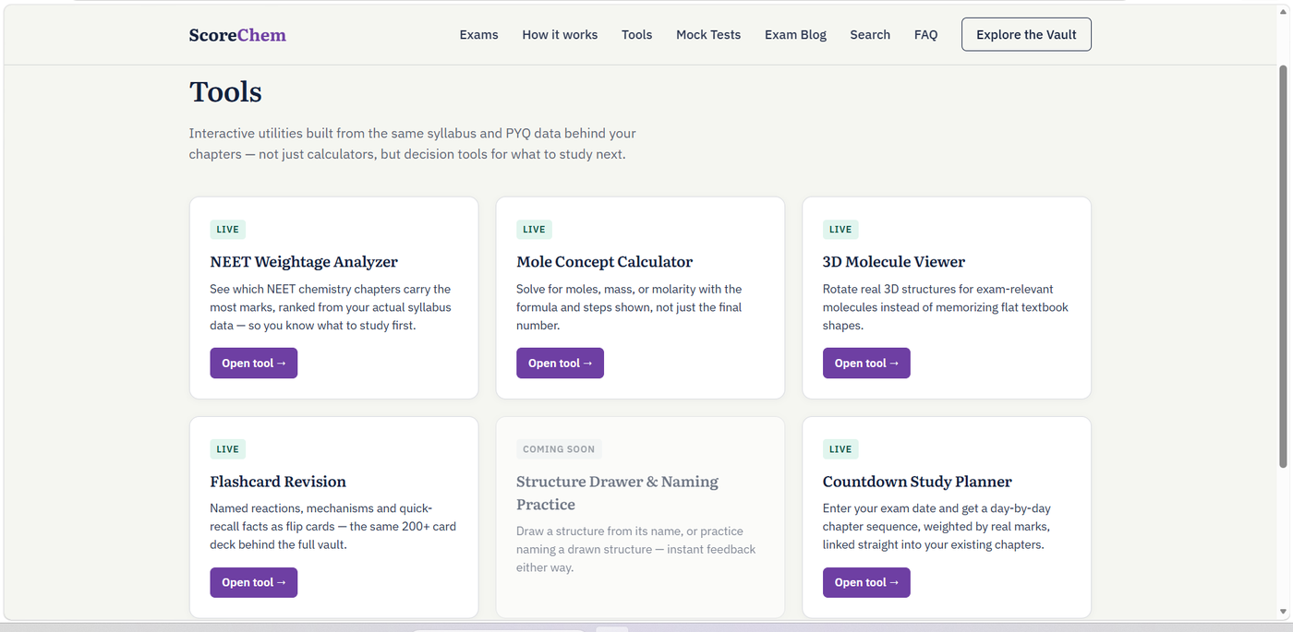Image resolution: width=1293 pixels, height=632 pixels.
Task: Open the Exams menu item
Action: 478,35
